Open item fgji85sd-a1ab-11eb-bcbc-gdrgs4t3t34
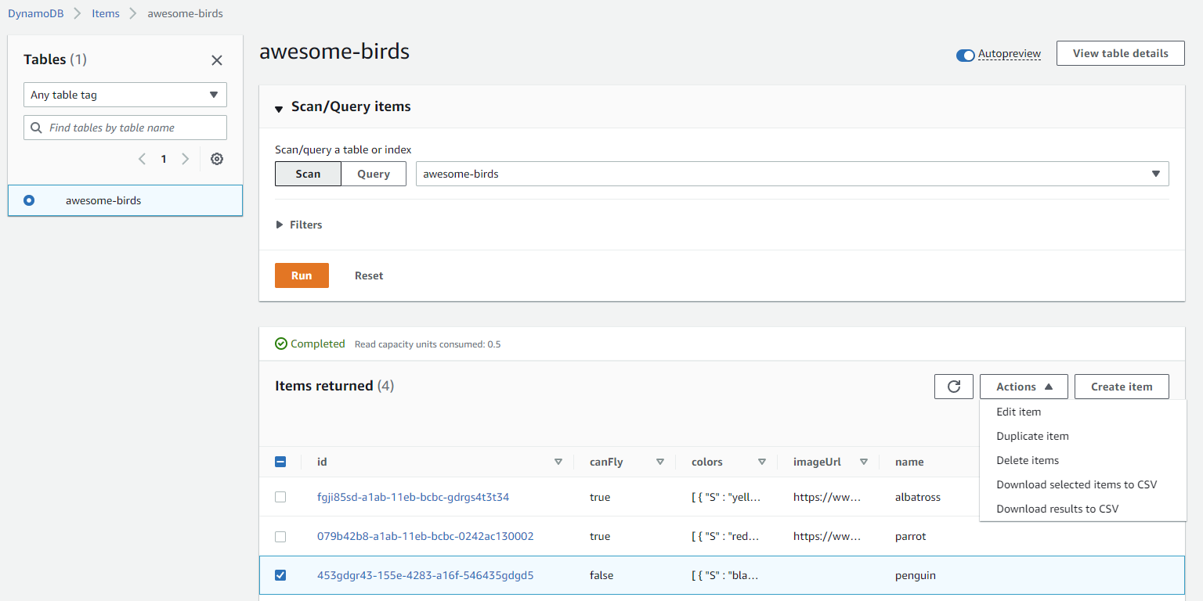This screenshot has width=1203, height=601. (x=413, y=497)
